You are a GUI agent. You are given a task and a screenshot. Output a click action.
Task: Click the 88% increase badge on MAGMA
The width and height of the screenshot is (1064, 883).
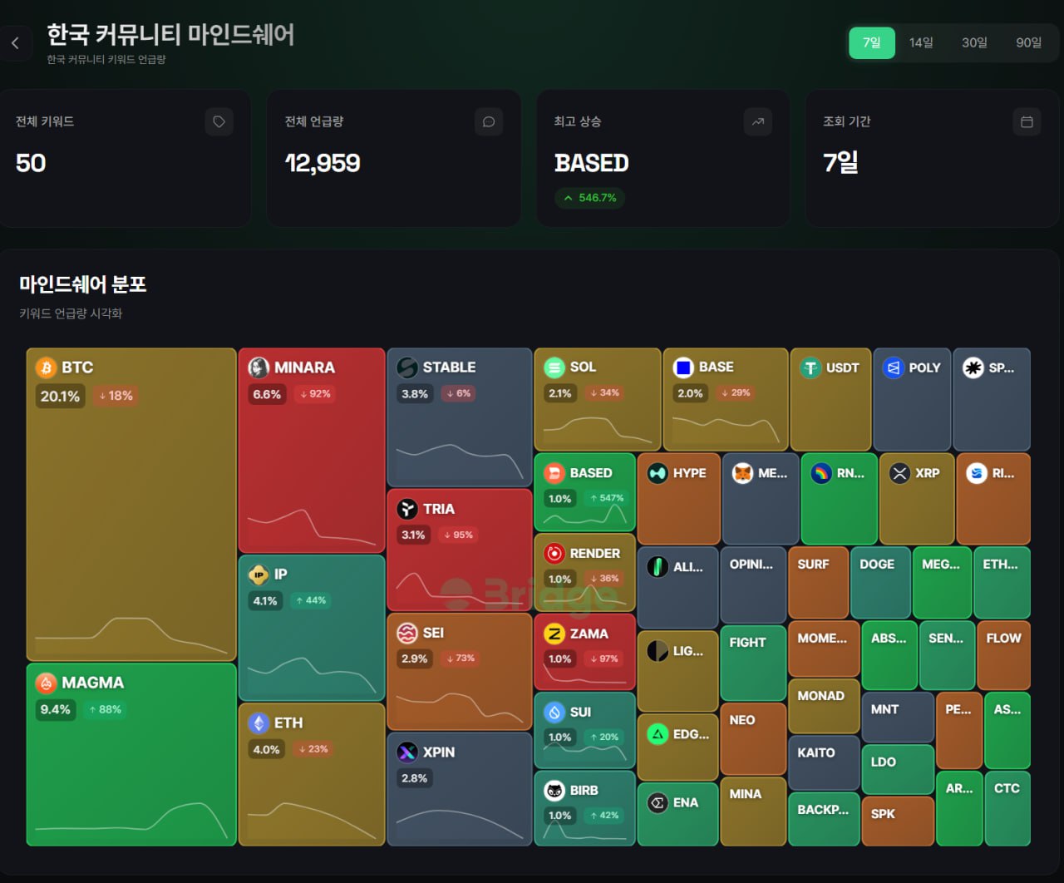point(104,709)
